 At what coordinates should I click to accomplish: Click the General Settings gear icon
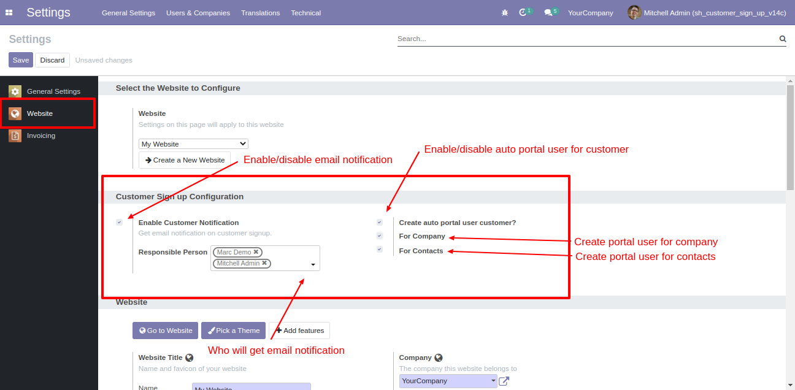[x=15, y=91]
